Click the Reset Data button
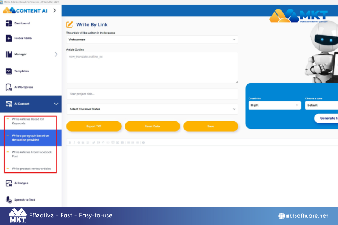The height and width of the screenshot is (225, 338). tap(152, 126)
